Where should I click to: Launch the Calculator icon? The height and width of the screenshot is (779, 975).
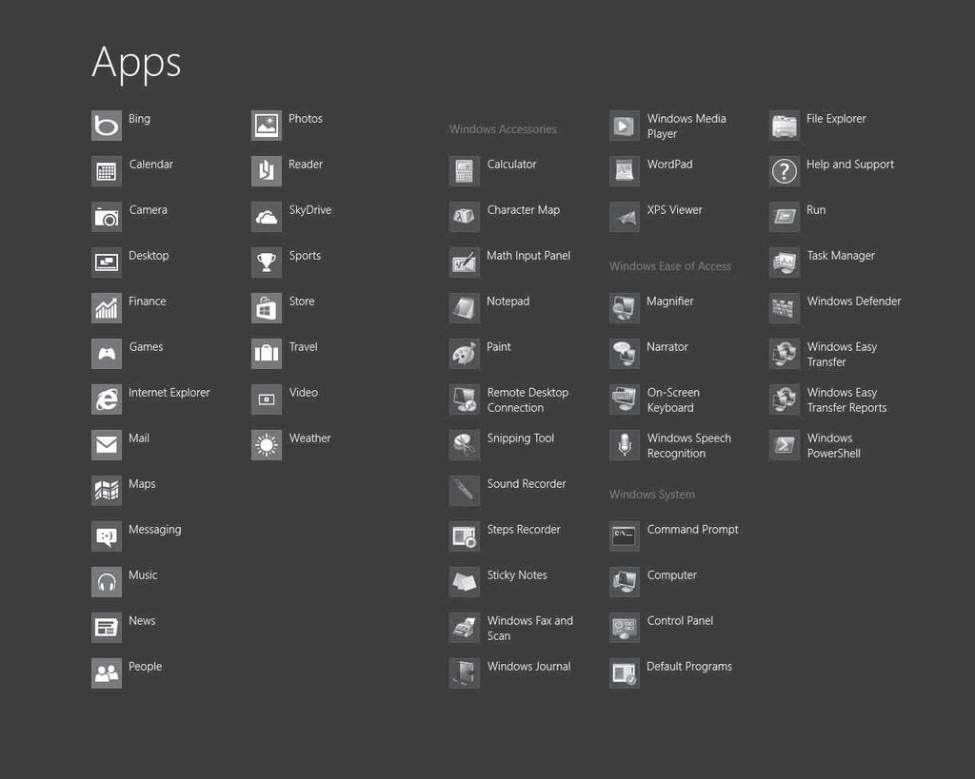click(465, 171)
